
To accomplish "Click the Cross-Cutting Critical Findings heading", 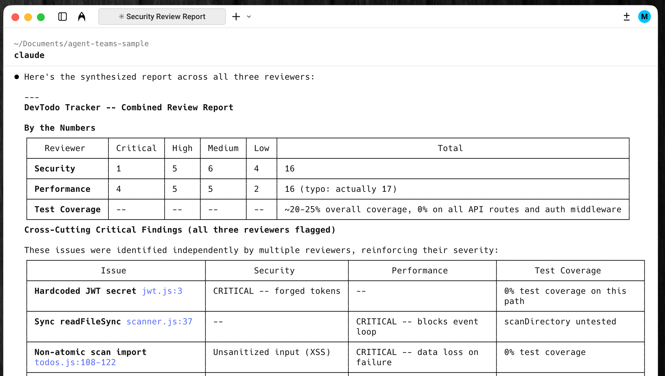I will pos(180,229).
